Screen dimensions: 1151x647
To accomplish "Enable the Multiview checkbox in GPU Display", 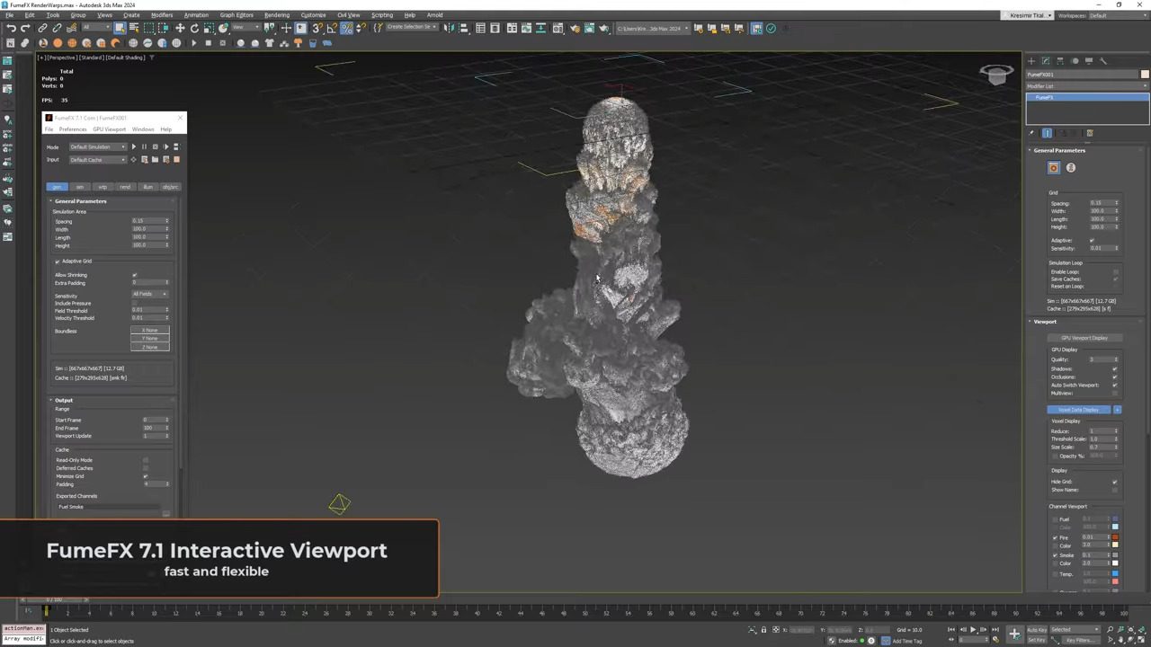I will point(1115,394).
